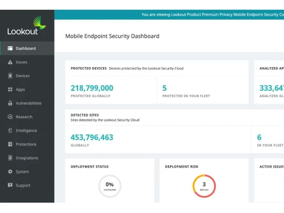Navigate to Research page
Screen dimensions: 284x213
point(27,117)
